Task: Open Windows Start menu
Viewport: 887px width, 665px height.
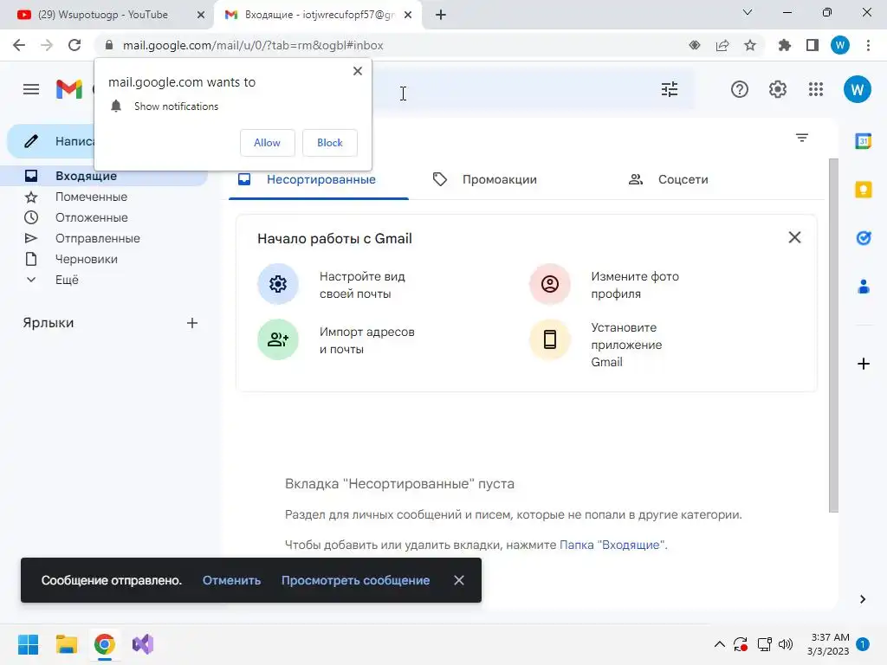Action: click(28, 644)
